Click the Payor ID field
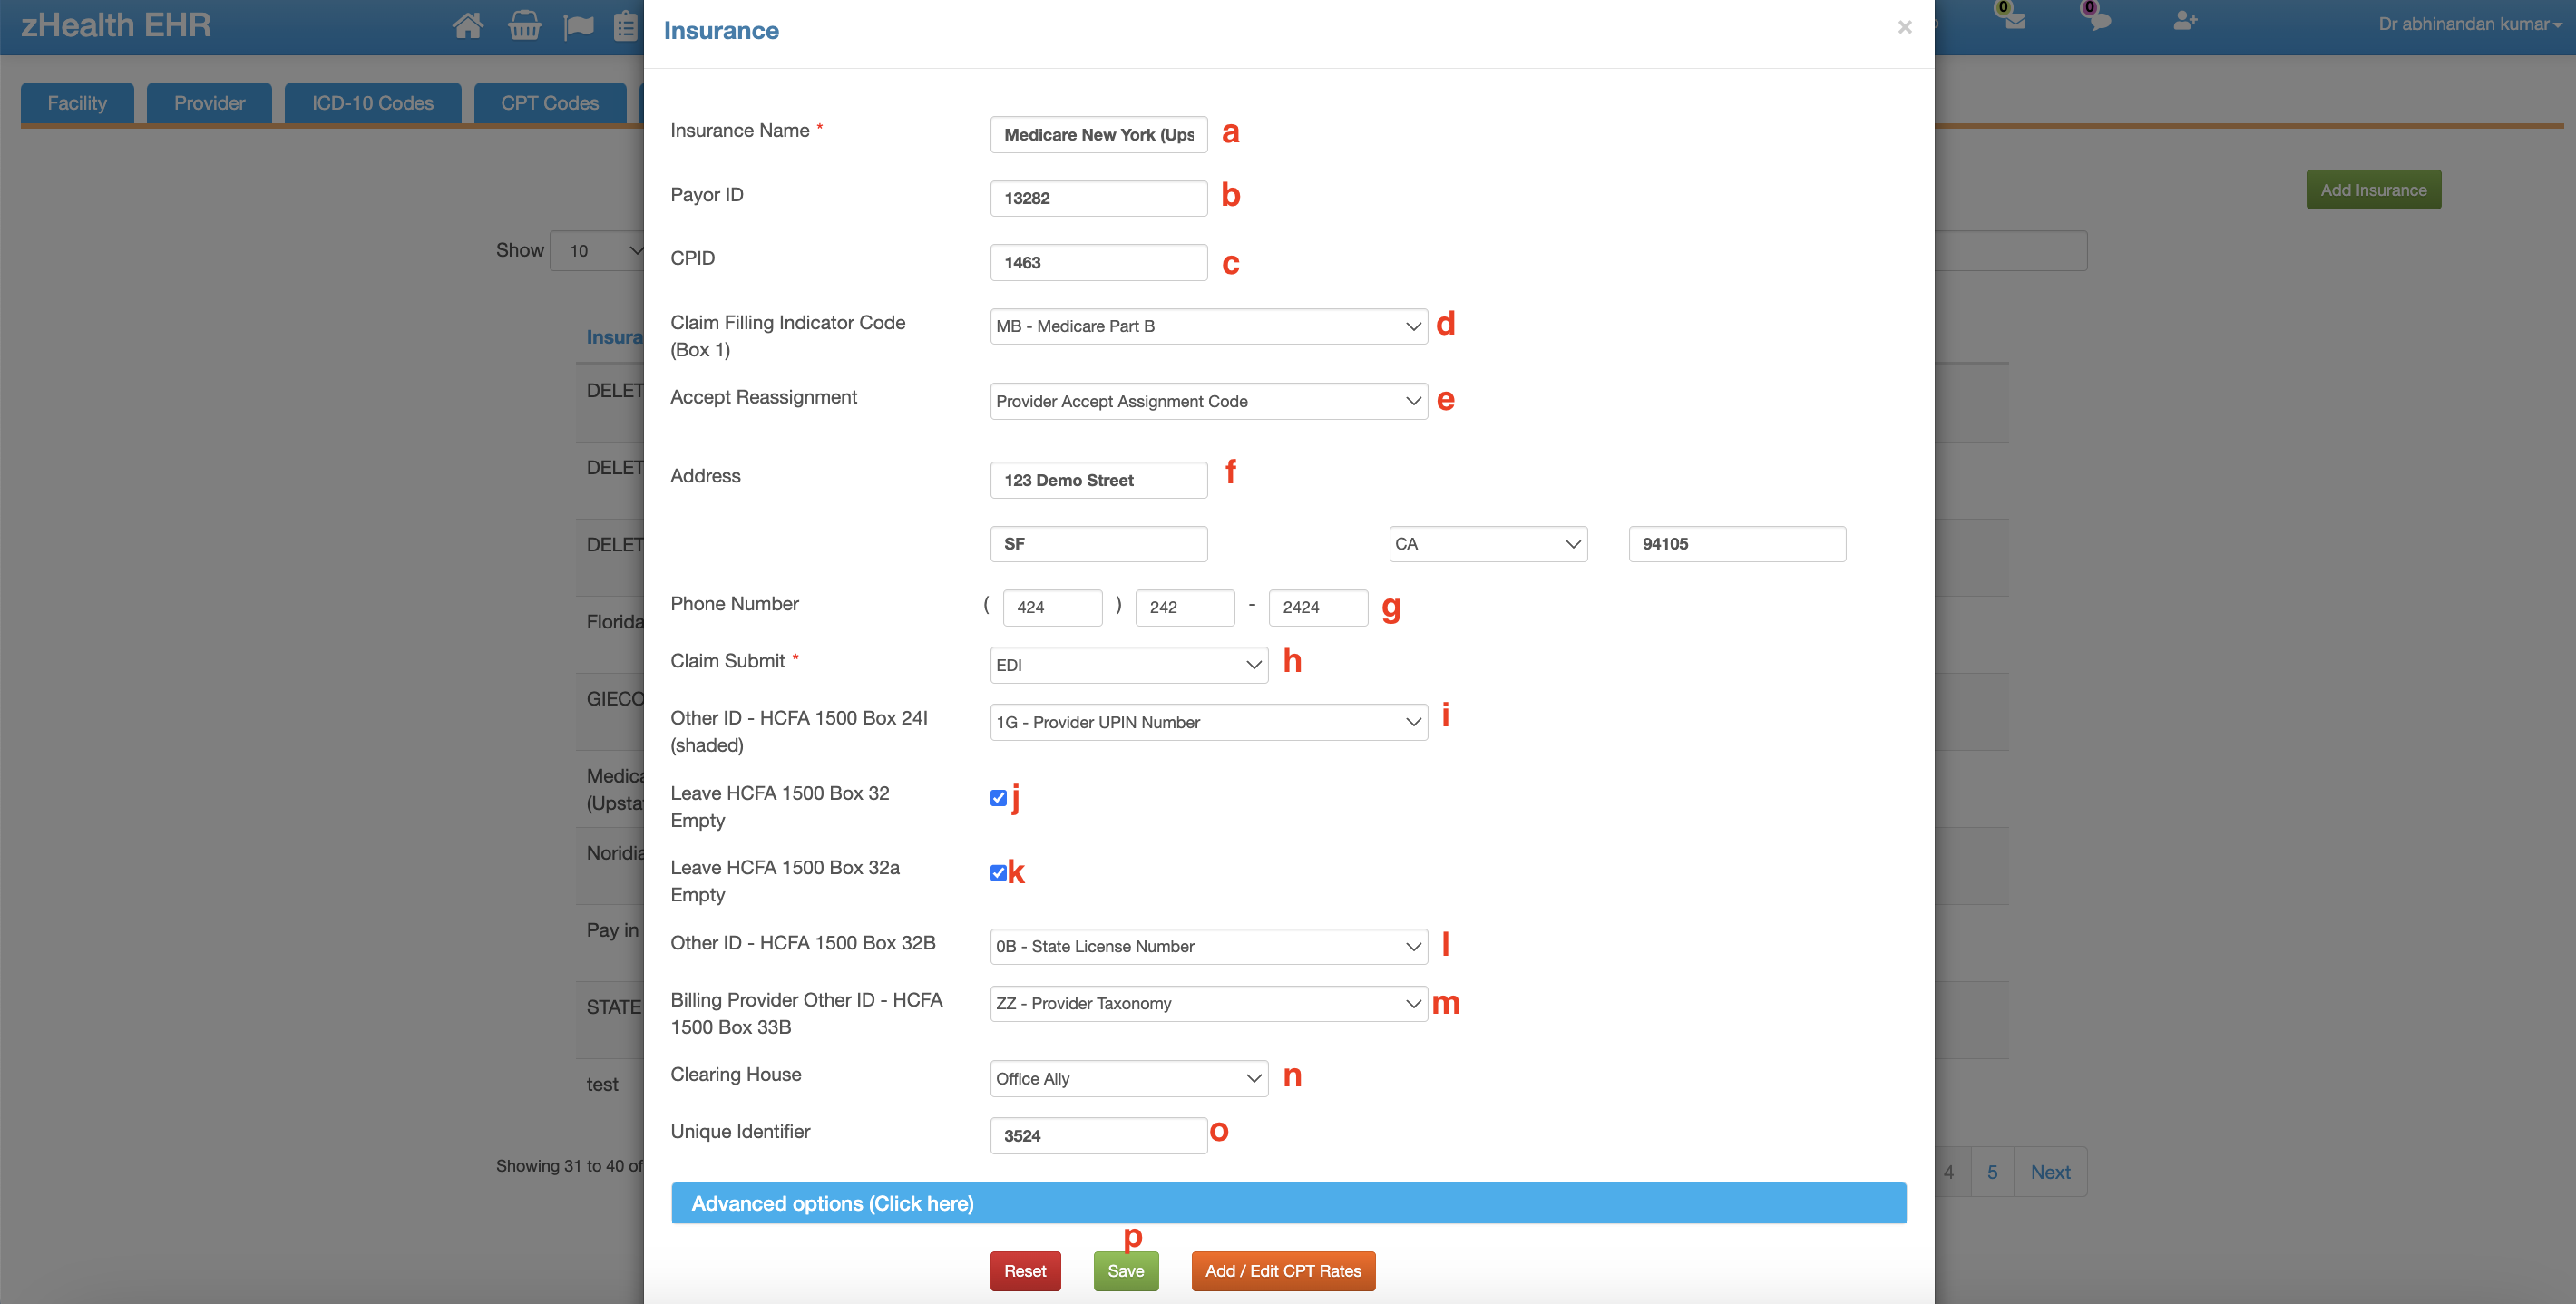The height and width of the screenshot is (1304, 2576). 1098,198
